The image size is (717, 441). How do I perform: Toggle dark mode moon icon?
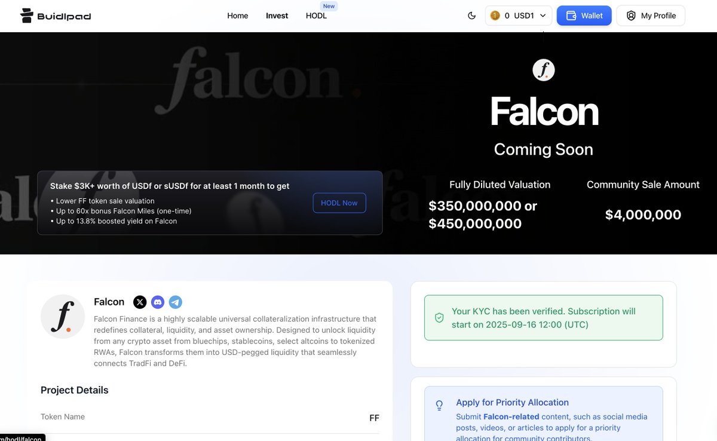coord(472,16)
